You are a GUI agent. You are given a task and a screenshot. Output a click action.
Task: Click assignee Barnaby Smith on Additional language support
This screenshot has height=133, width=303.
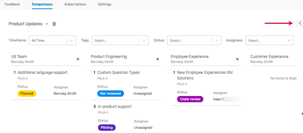[65, 94]
